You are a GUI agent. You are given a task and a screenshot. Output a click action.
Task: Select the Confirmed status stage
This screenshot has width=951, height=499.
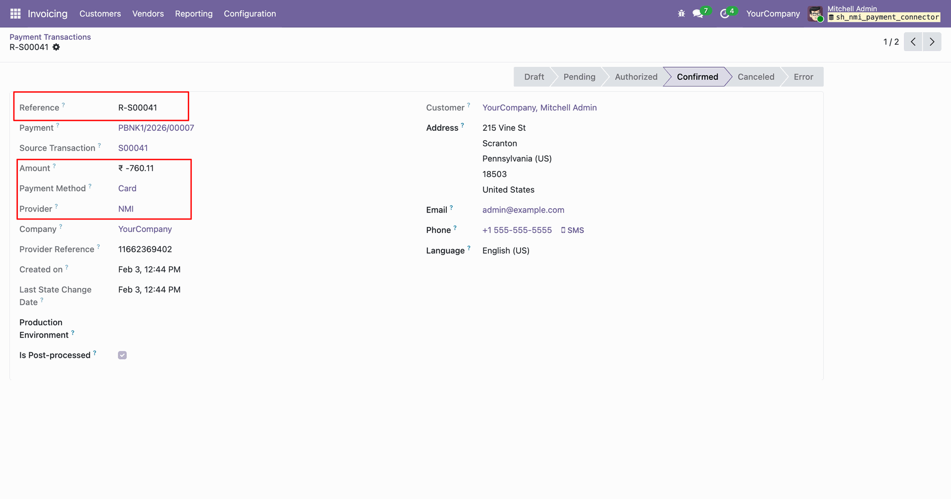pyautogui.click(x=697, y=77)
